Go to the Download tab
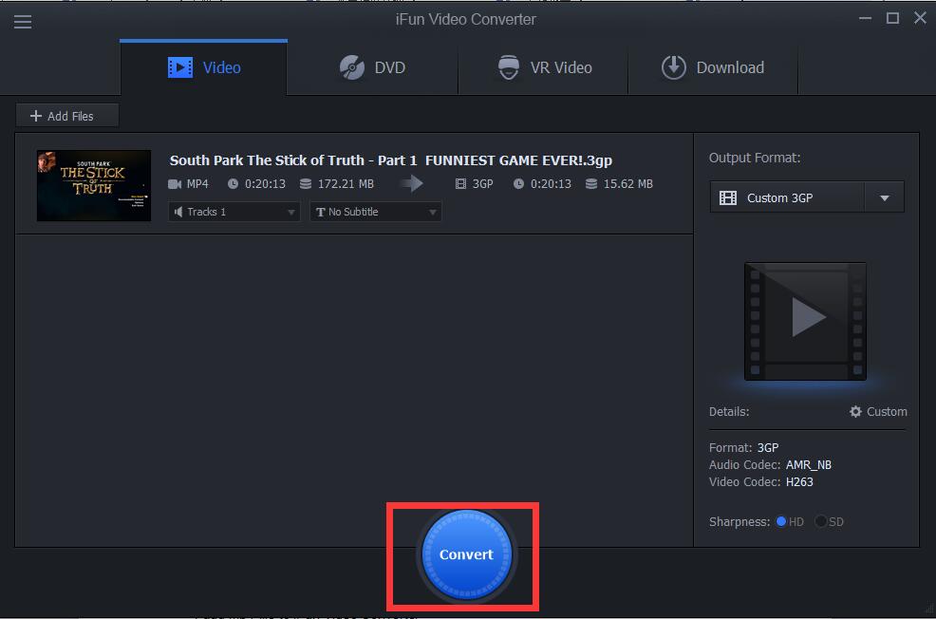 713,67
